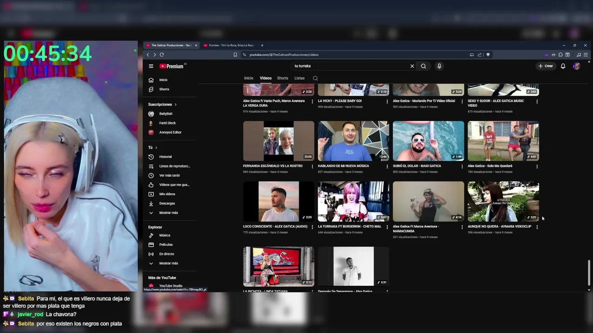The image size is (593, 333).
Task: Expand the Tú section chevron
Action: click(x=156, y=148)
